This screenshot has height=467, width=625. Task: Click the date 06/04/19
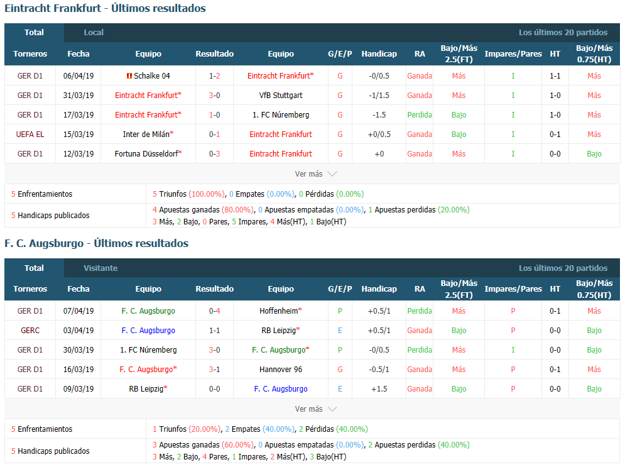79,76
